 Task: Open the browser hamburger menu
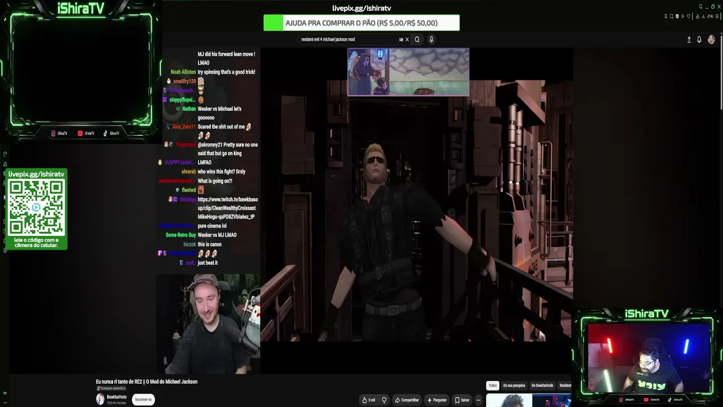coord(718,16)
